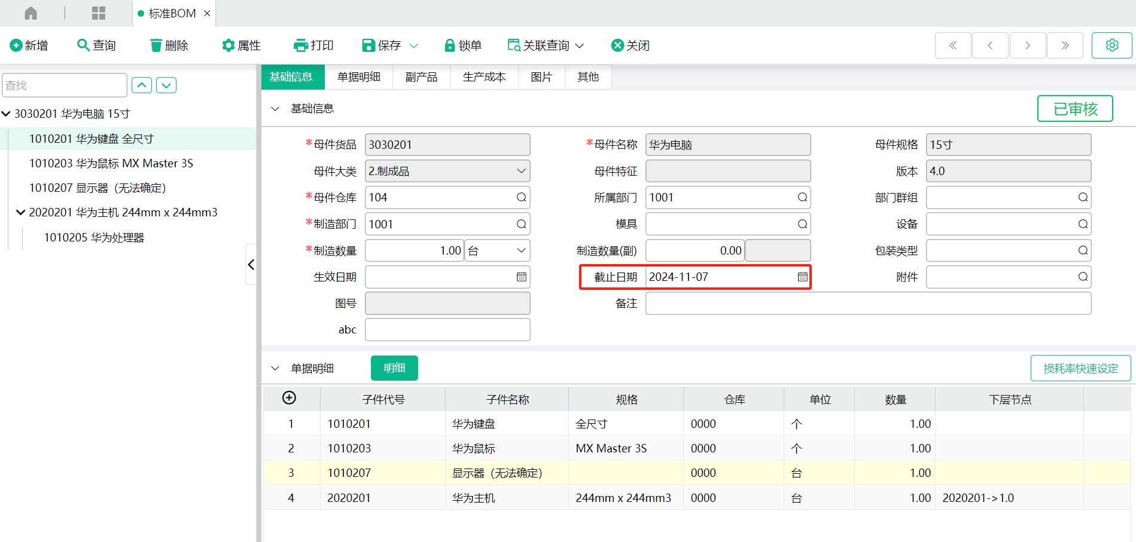Click the 查找 search input in tree panel
The height and width of the screenshot is (542, 1136).
(65, 85)
